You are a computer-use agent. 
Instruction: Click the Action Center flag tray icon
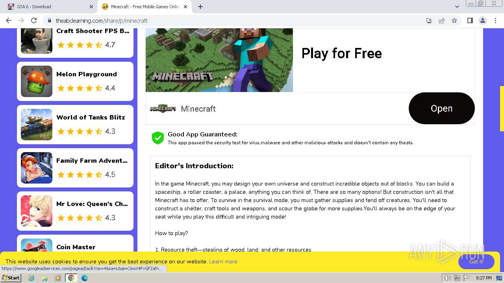[x=467, y=278]
